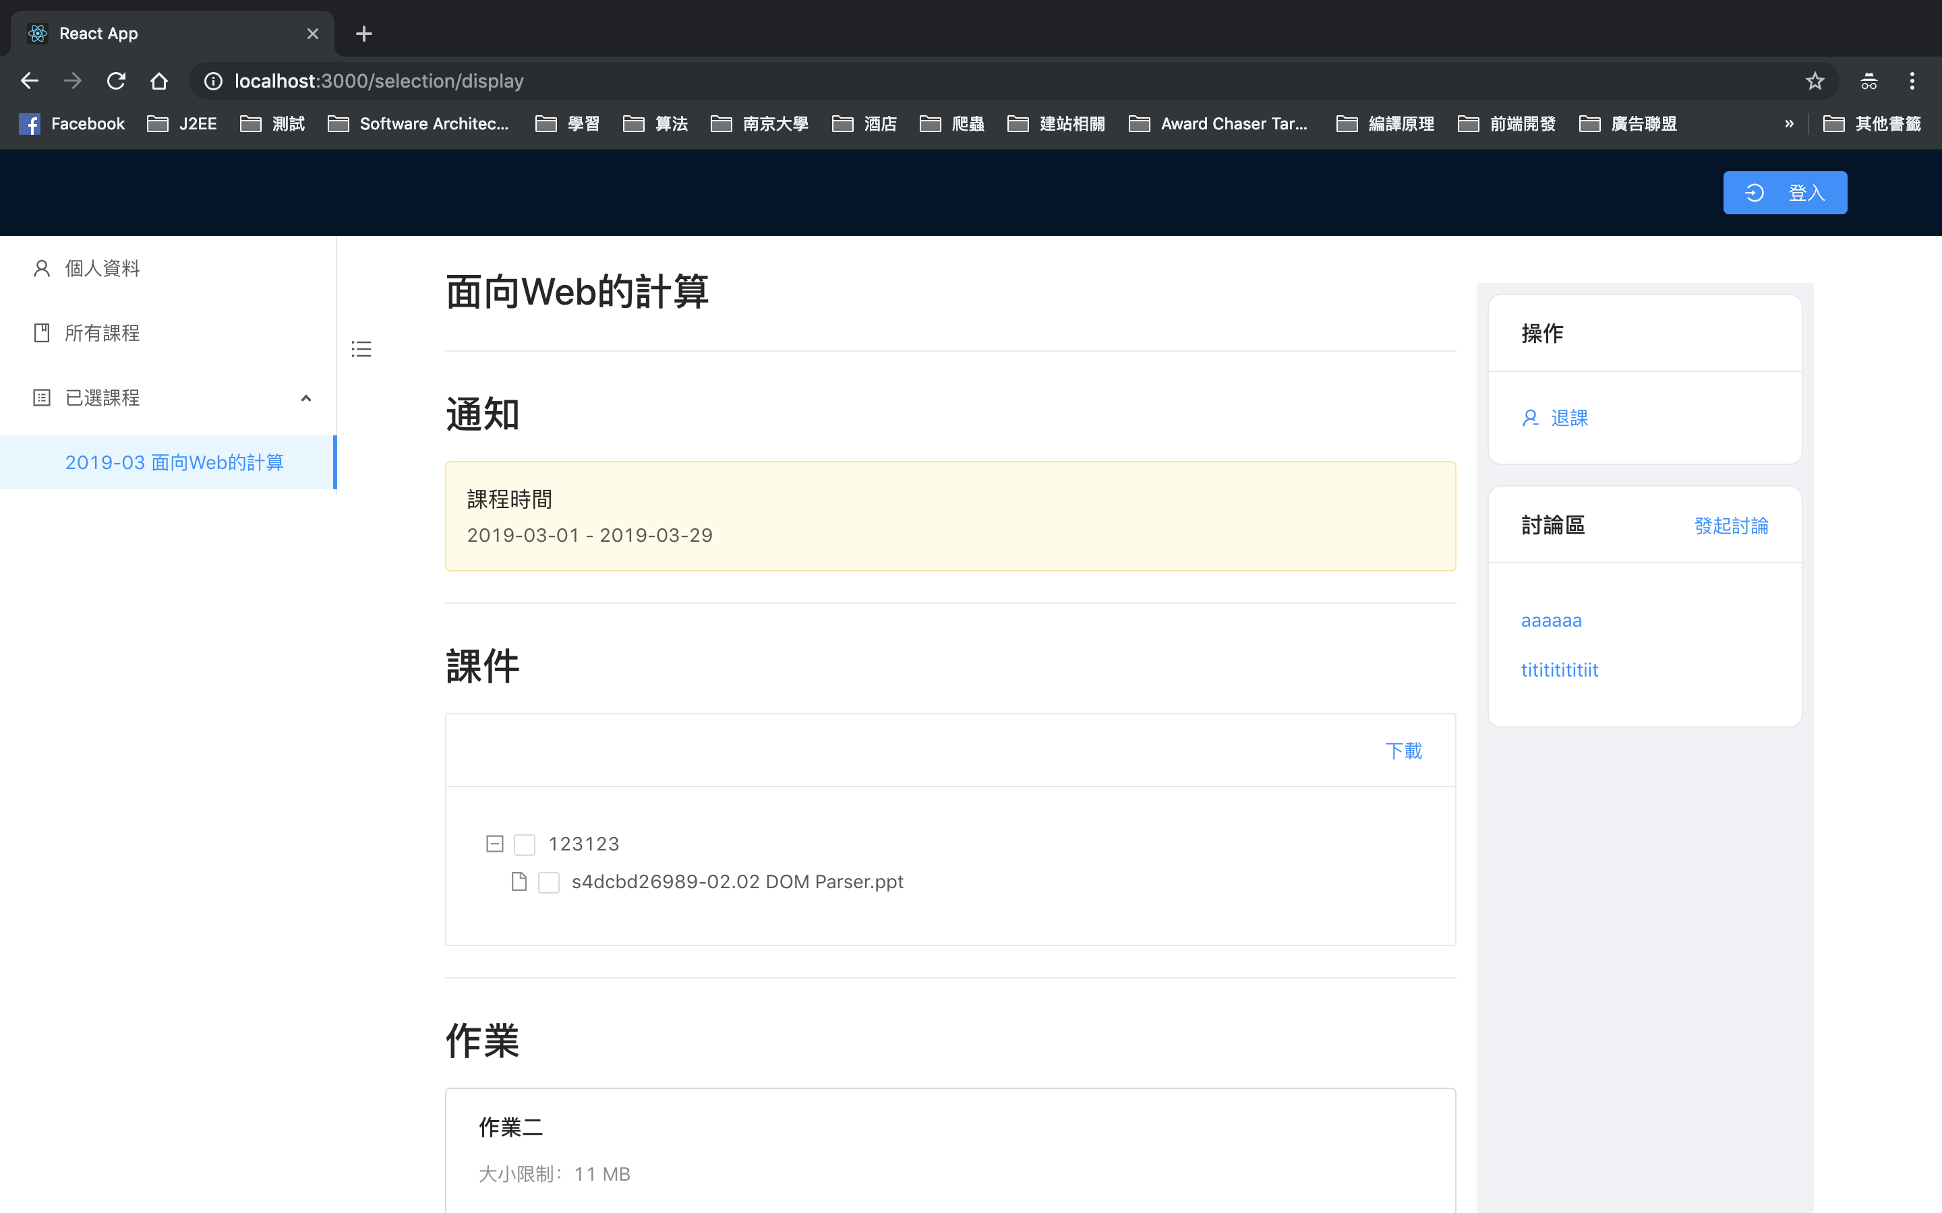Select the 2019-03 面向Web的計算 course item
Viewport: 1942px width, 1213px height.
coord(175,462)
